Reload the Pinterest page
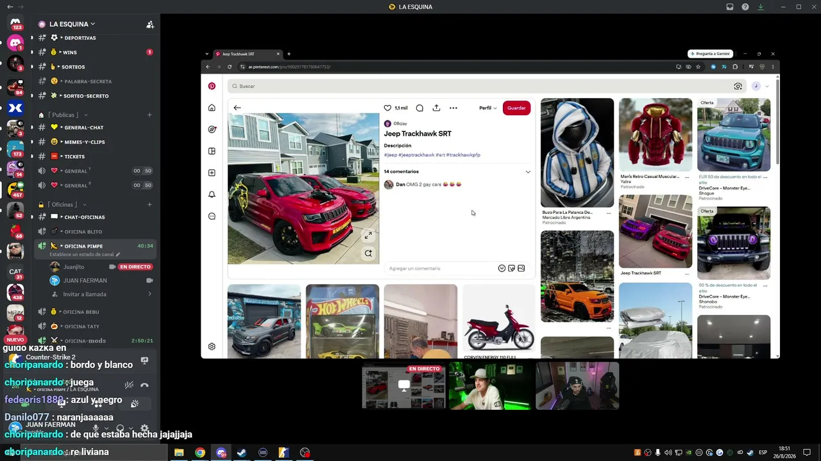The image size is (821, 461). click(230, 67)
